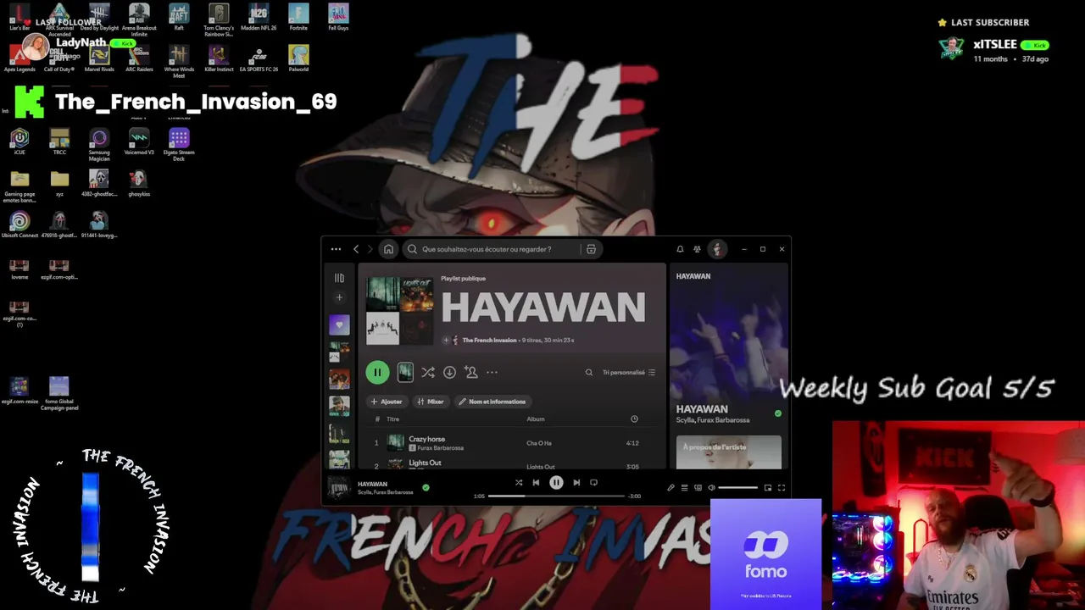Image resolution: width=1085 pixels, height=610 pixels.
Task: Open Spotify notifications bell
Action: click(x=680, y=249)
